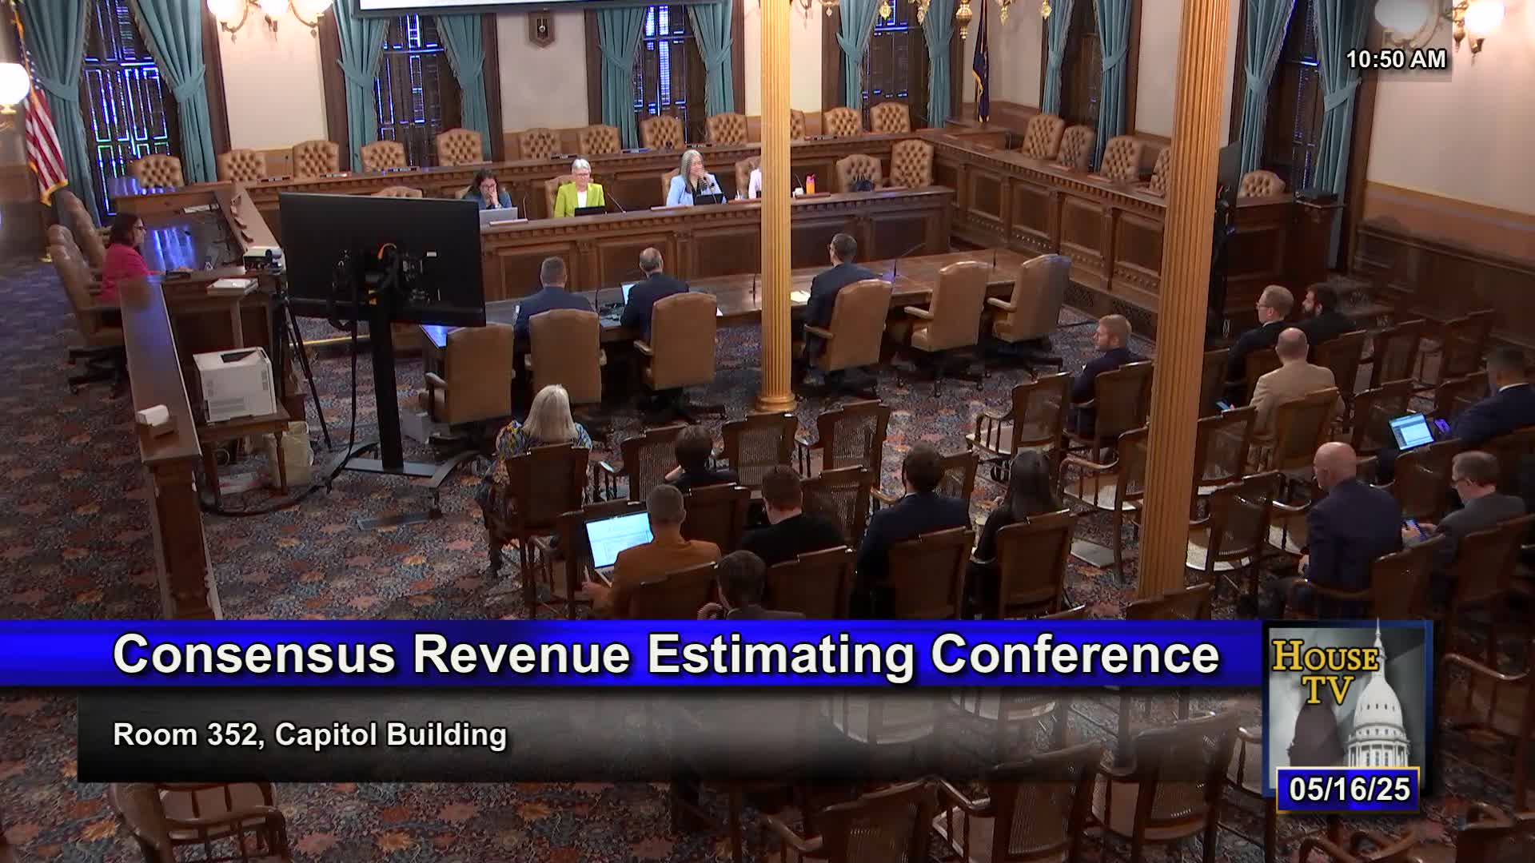This screenshot has height=863, width=1535.
Task: Click the 10:50 AM timestamp overlay
Action: (x=1396, y=60)
